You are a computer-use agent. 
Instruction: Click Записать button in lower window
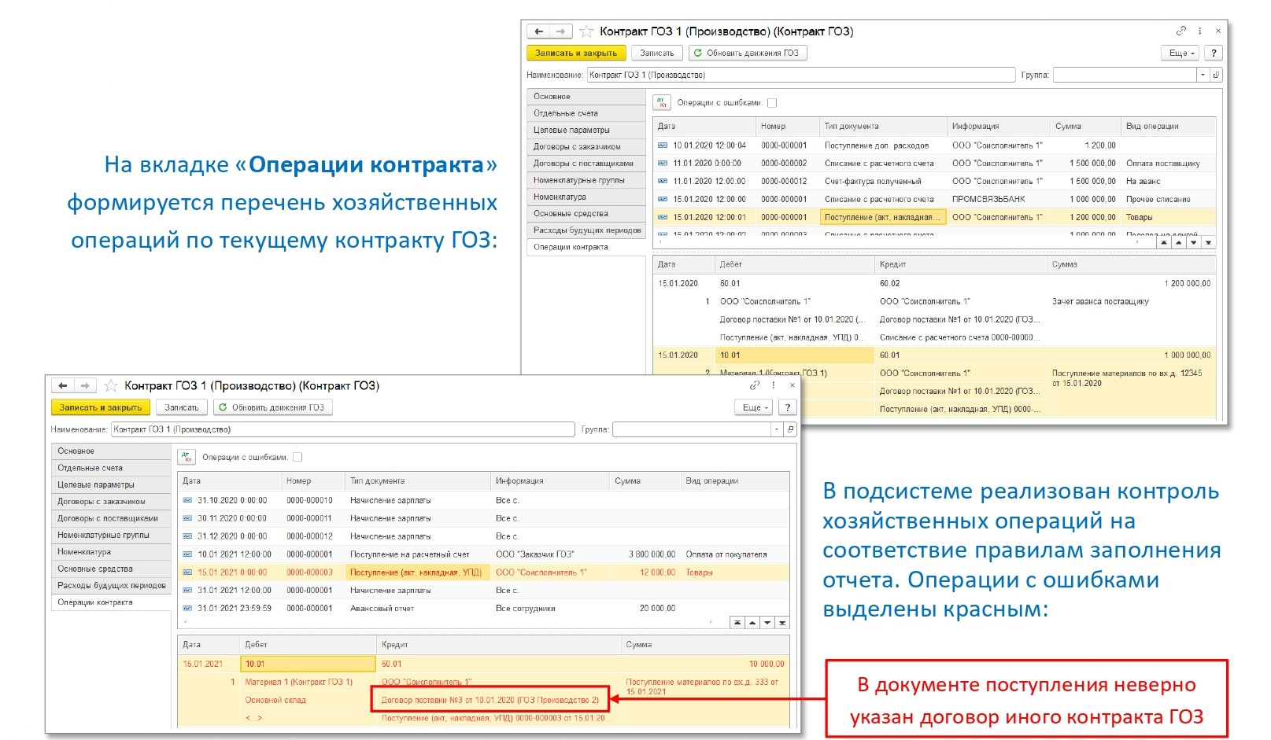click(x=182, y=407)
